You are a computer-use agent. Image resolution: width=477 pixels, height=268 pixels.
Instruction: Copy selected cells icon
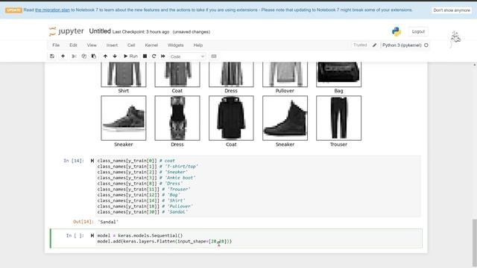pyautogui.click(x=84, y=57)
